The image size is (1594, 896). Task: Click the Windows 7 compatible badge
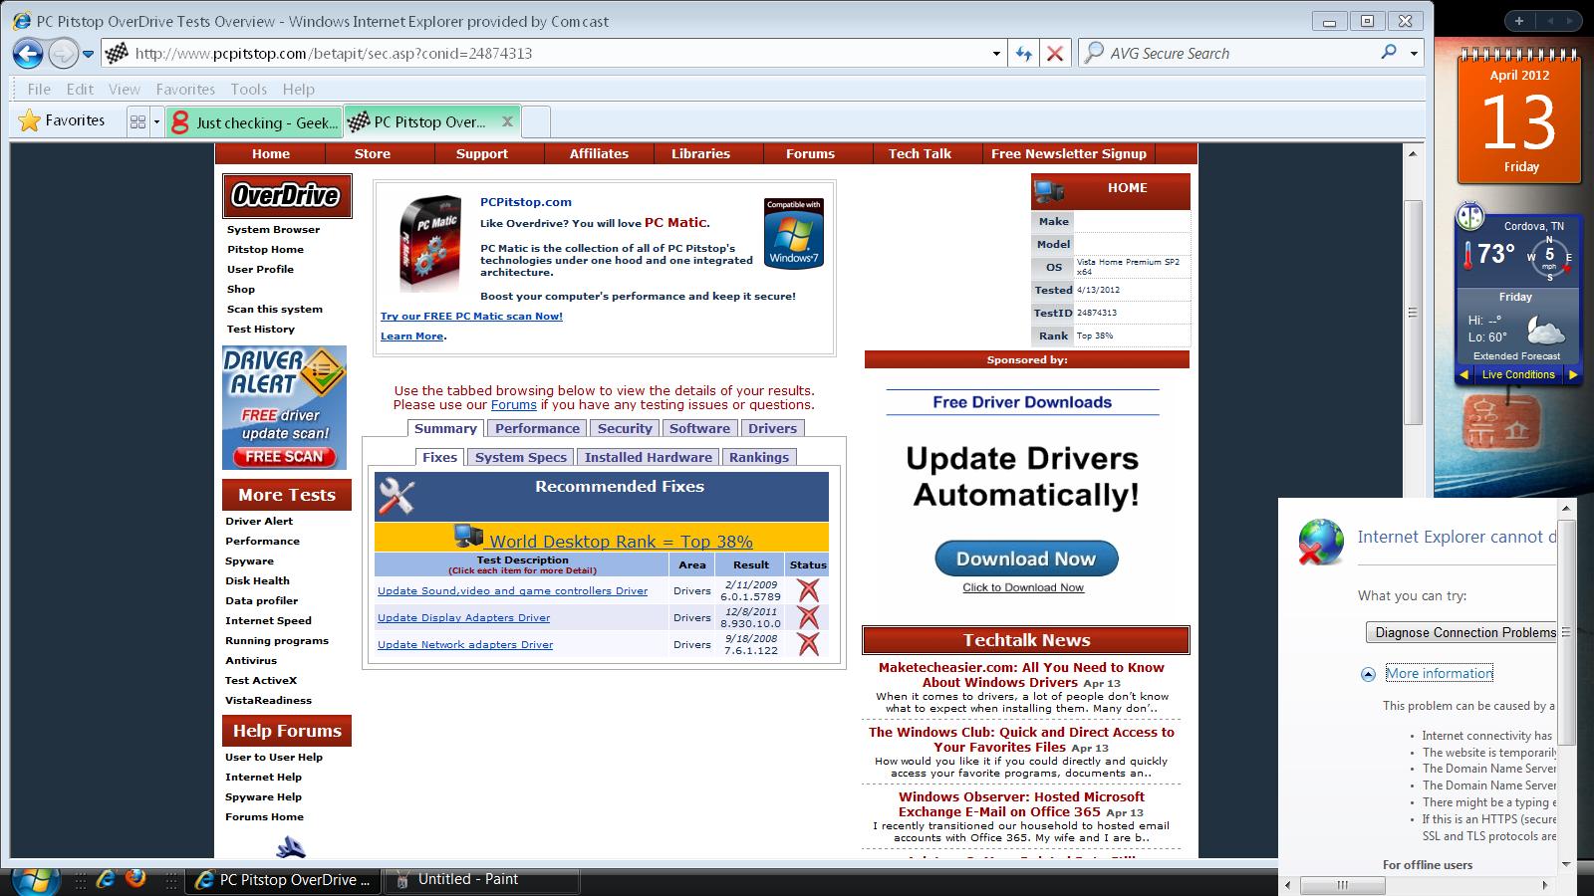[x=793, y=233]
